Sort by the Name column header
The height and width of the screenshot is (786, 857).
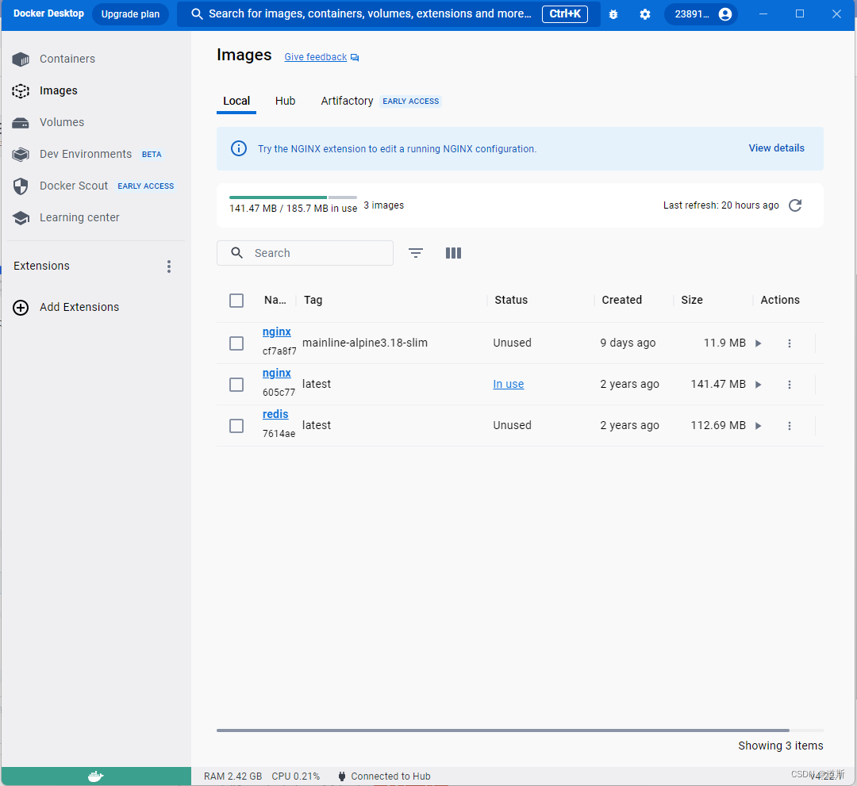point(275,300)
